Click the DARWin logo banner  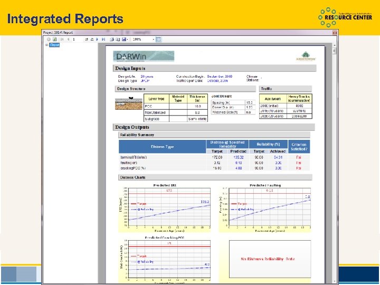click(144, 56)
